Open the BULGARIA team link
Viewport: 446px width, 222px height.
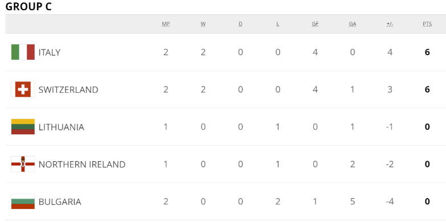click(x=60, y=202)
